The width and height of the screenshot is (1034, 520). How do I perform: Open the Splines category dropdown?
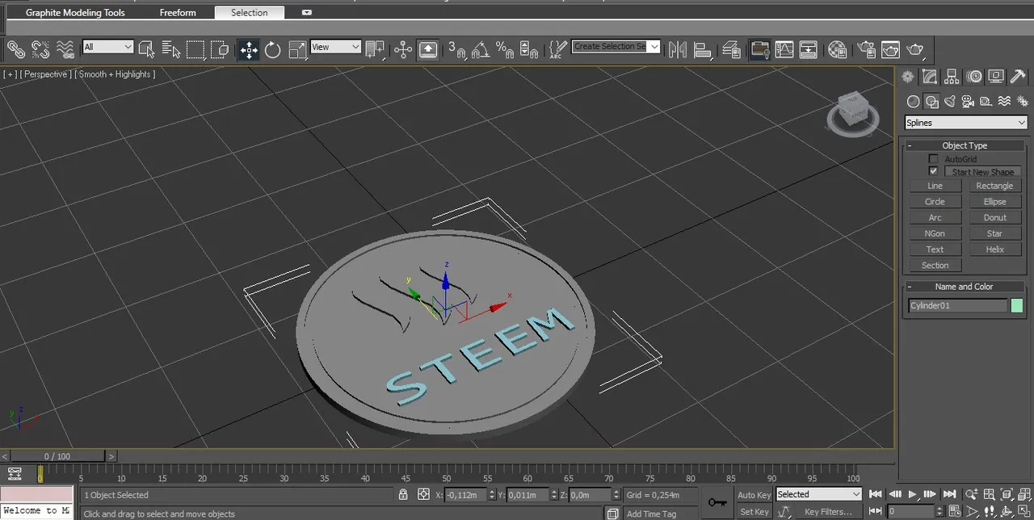[x=966, y=123]
